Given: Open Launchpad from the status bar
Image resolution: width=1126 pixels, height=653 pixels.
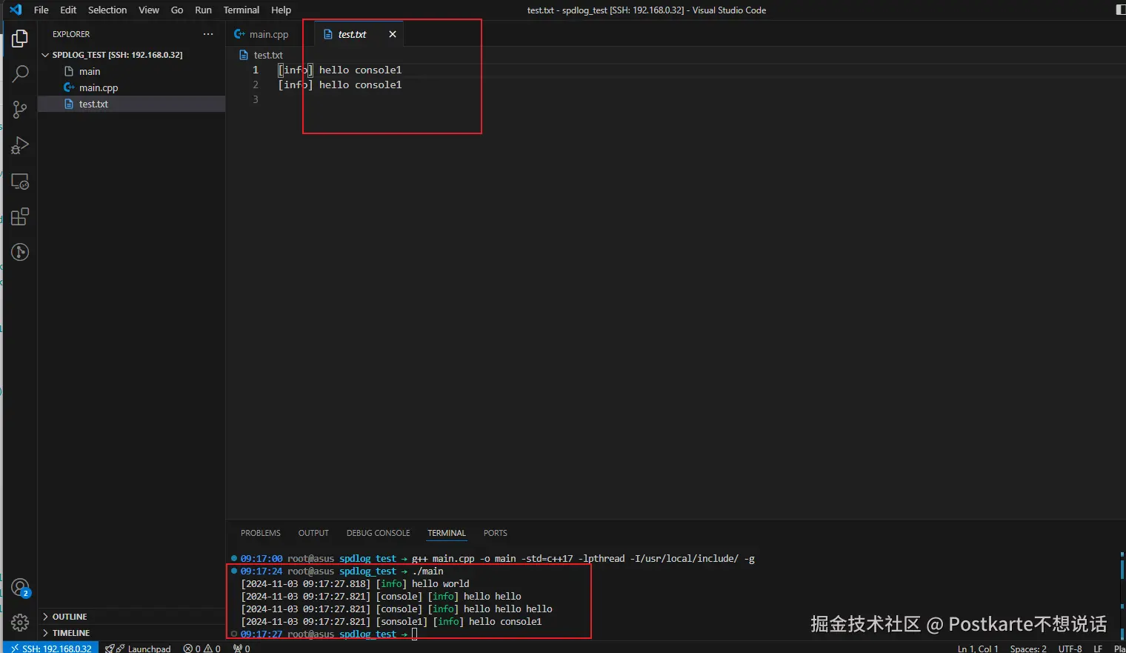Looking at the screenshot, I should 139,648.
